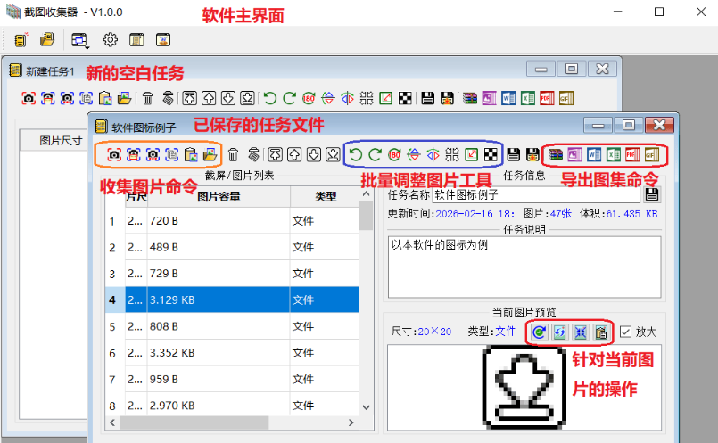Click clipboard copy icon in 当前图片预览 panel

pyautogui.click(x=601, y=332)
